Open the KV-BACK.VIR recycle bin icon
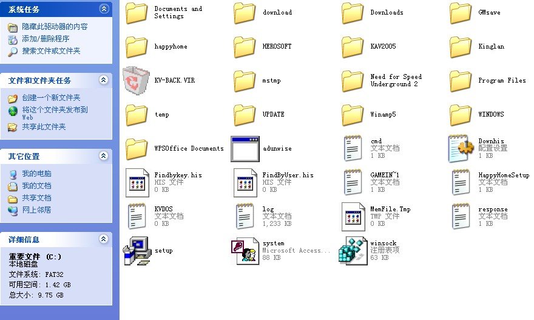 (137, 81)
